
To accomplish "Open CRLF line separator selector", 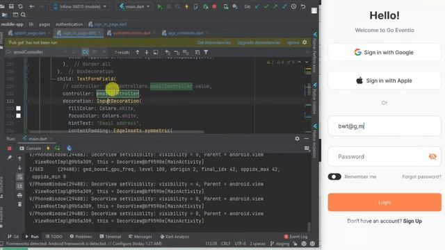I will pos(226,244).
